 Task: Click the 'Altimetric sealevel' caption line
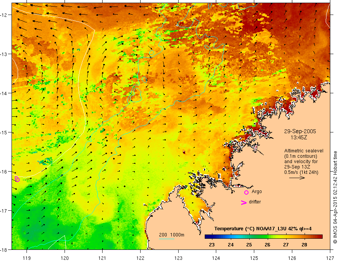tap(304, 151)
